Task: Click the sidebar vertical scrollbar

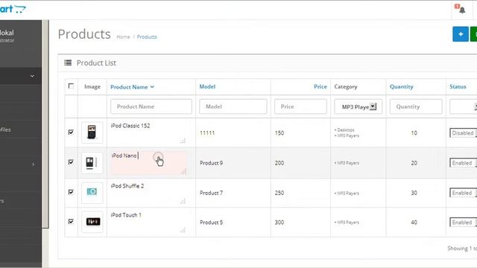Action: click(45, 124)
